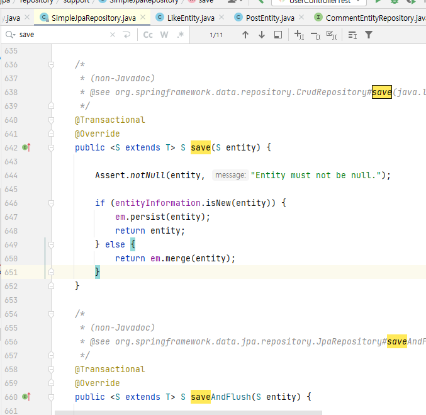The image size is (426, 415).
Task: Select all occurrences icon in find bar
Action: [x=332, y=35]
